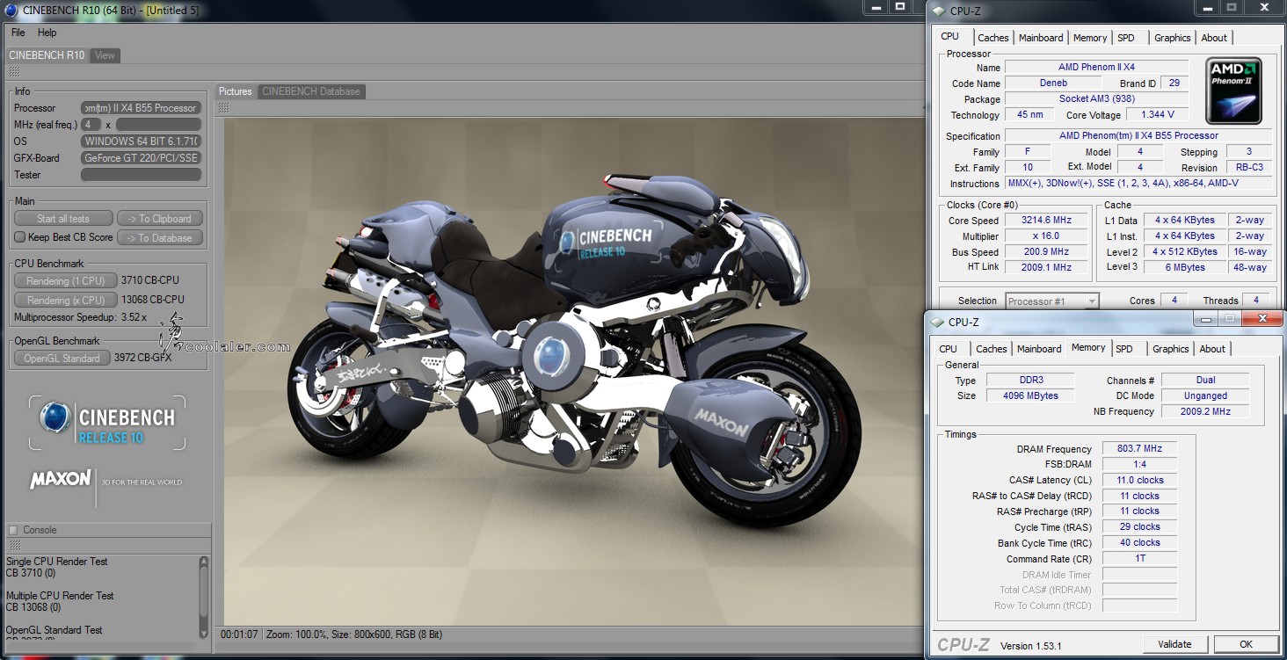
Task: Click the Code Name value Deneb
Action: [1053, 83]
